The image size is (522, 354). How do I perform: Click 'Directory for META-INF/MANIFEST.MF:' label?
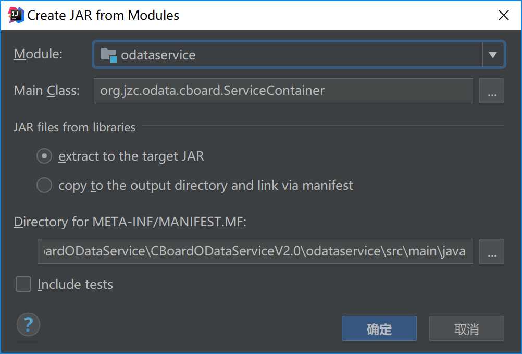point(130,222)
